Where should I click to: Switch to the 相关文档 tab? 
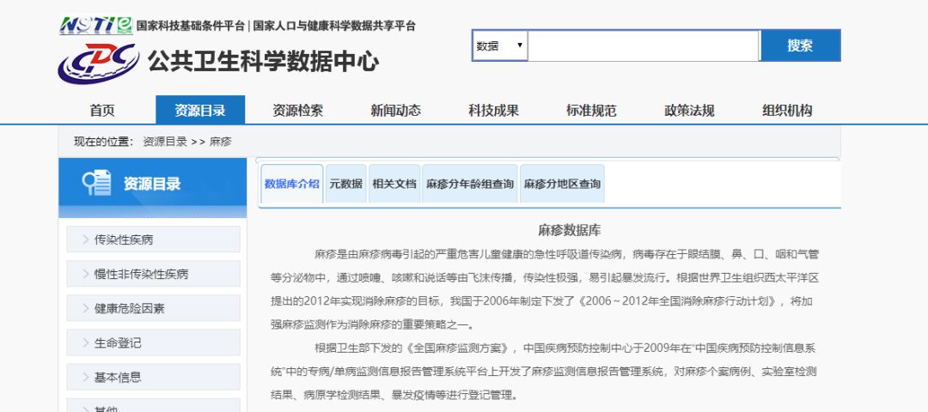[x=394, y=184]
